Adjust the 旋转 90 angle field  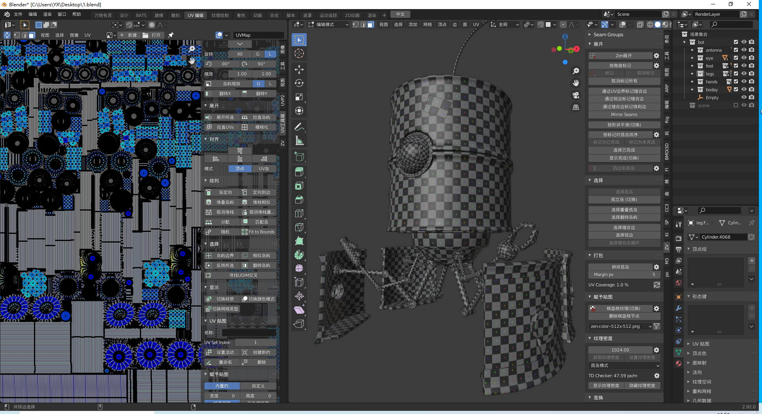point(240,54)
